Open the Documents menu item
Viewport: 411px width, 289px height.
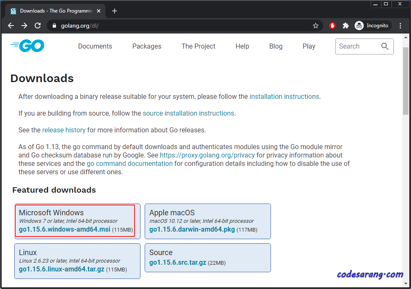pyautogui.click(x=95, y=46)
